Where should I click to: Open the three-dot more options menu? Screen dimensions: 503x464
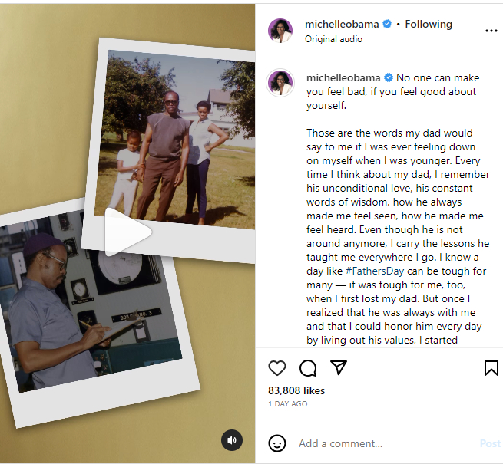491,31
